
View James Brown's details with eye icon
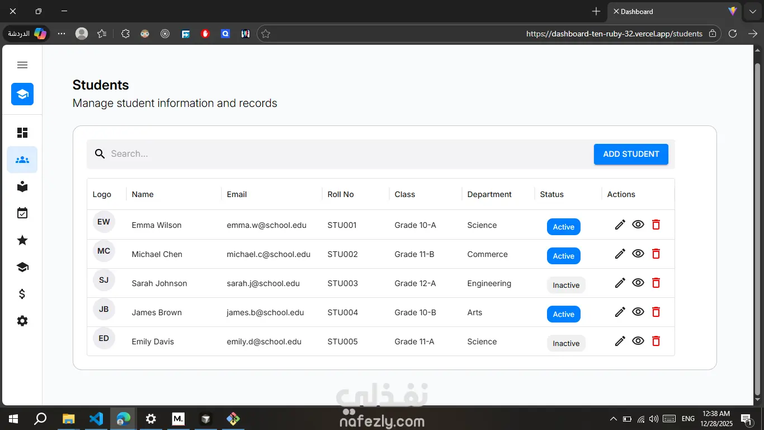[638, 312]
